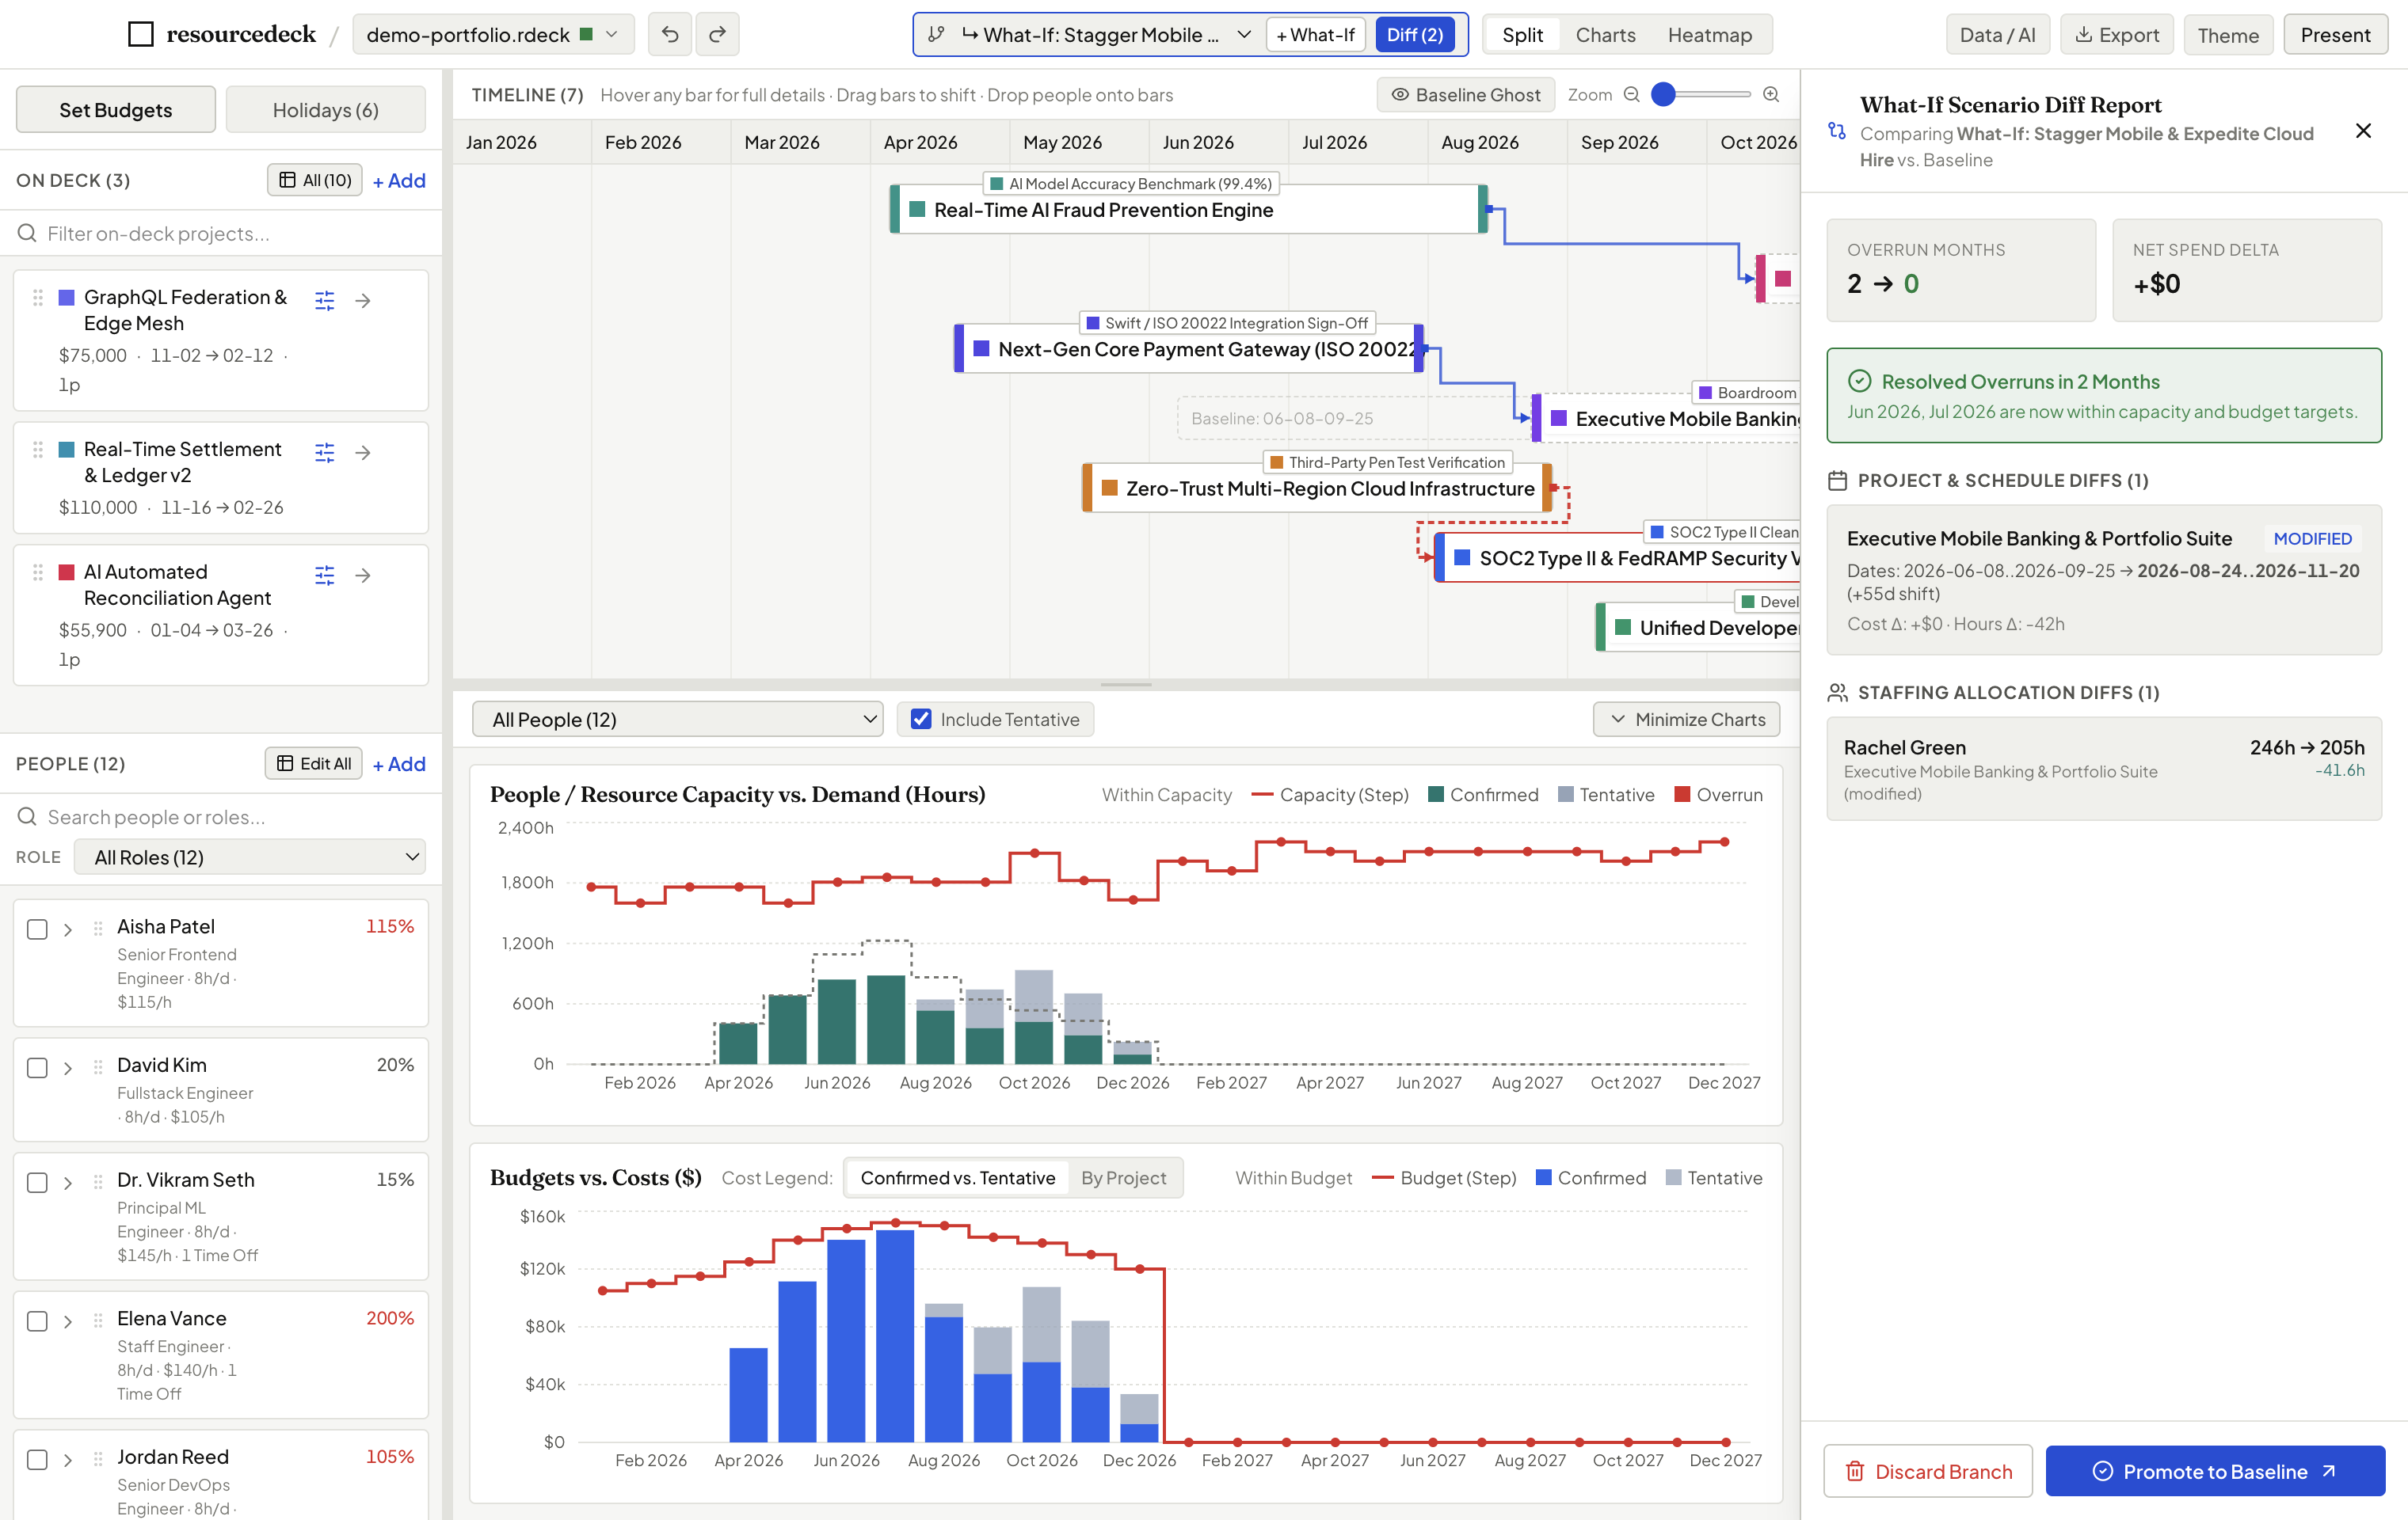Focus Filter on-deck projects field
Screen dimensions: 2408x1520
(x=221, y=233)
